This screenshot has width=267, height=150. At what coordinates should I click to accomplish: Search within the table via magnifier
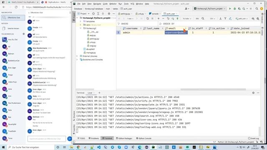[x=203, y=18]
